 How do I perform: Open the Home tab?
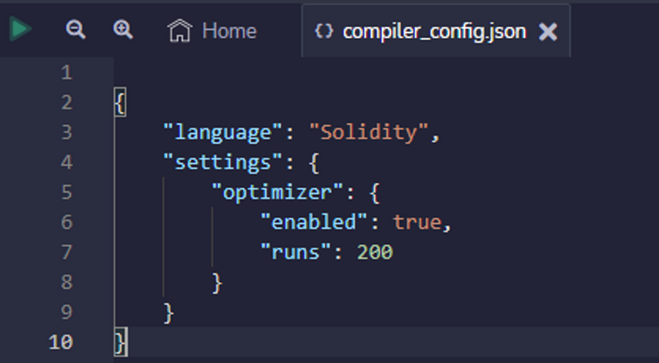212,31
